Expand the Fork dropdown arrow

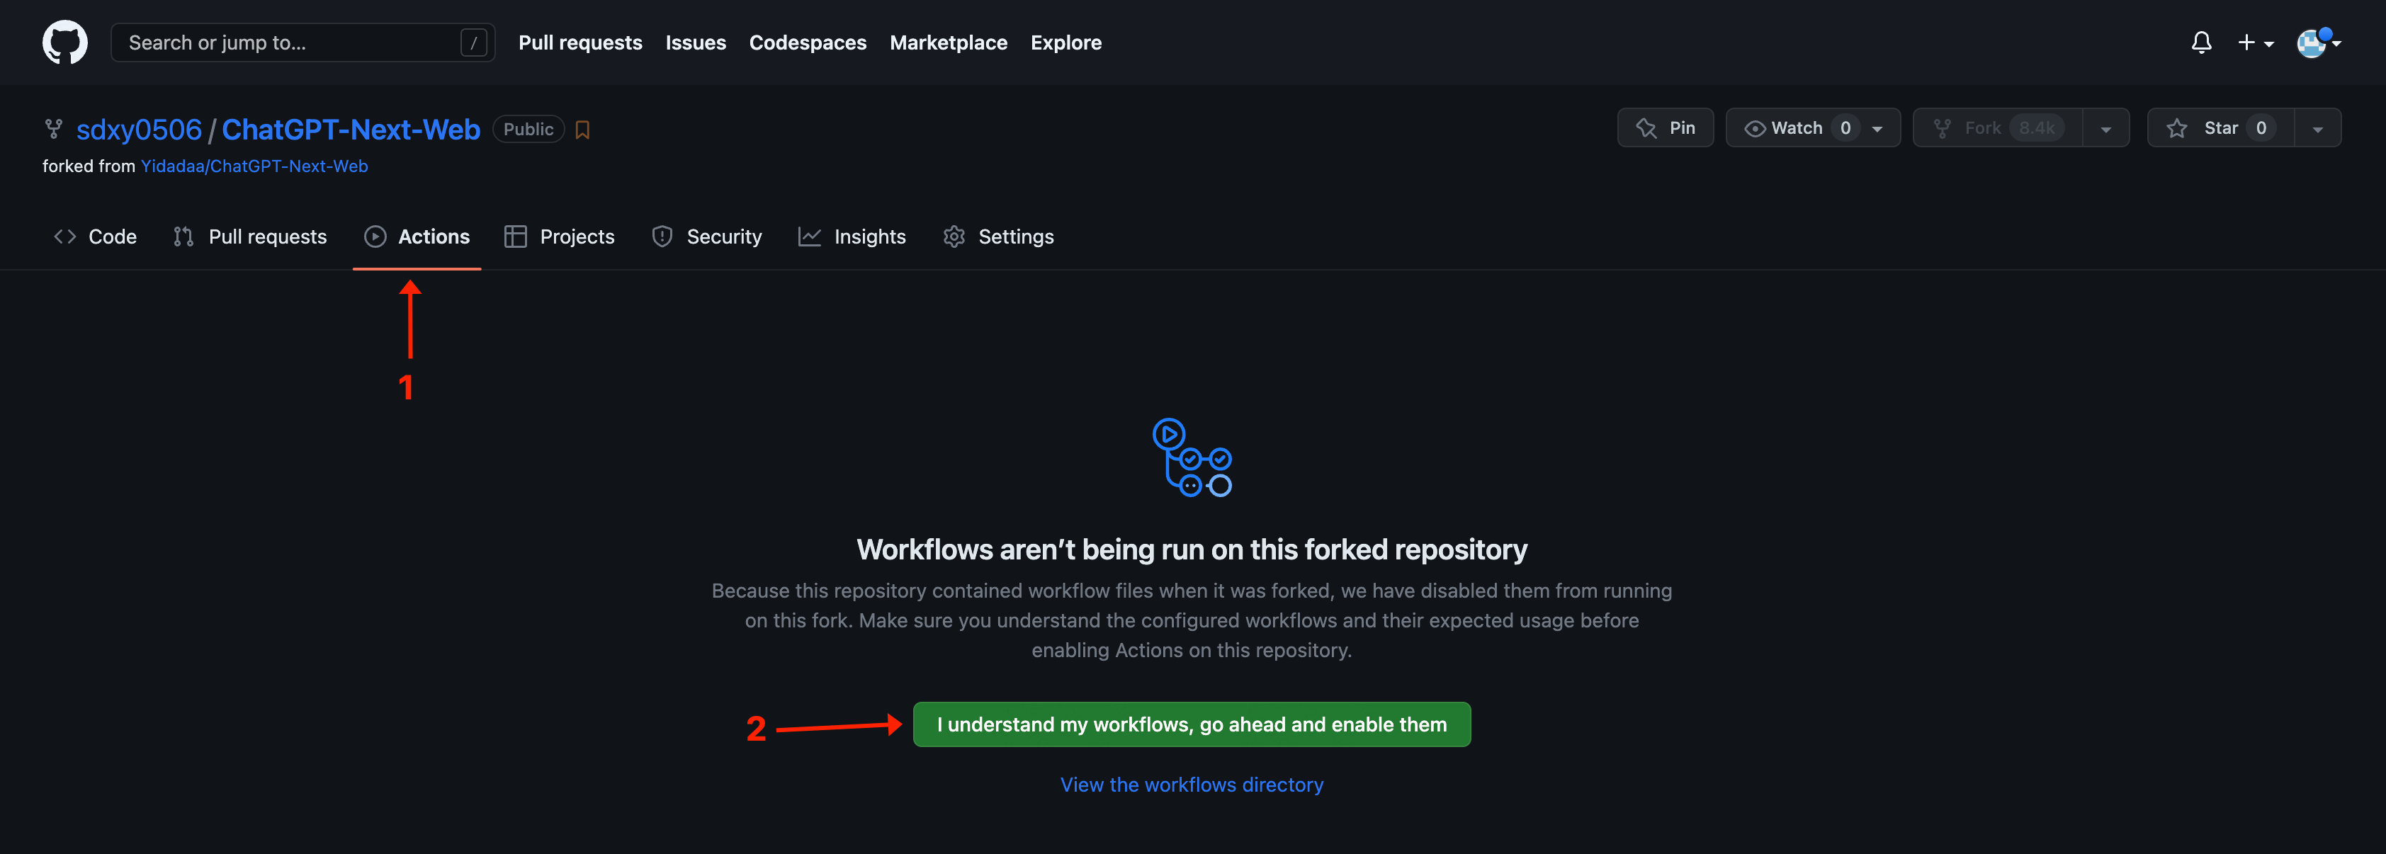[2106, 129]
